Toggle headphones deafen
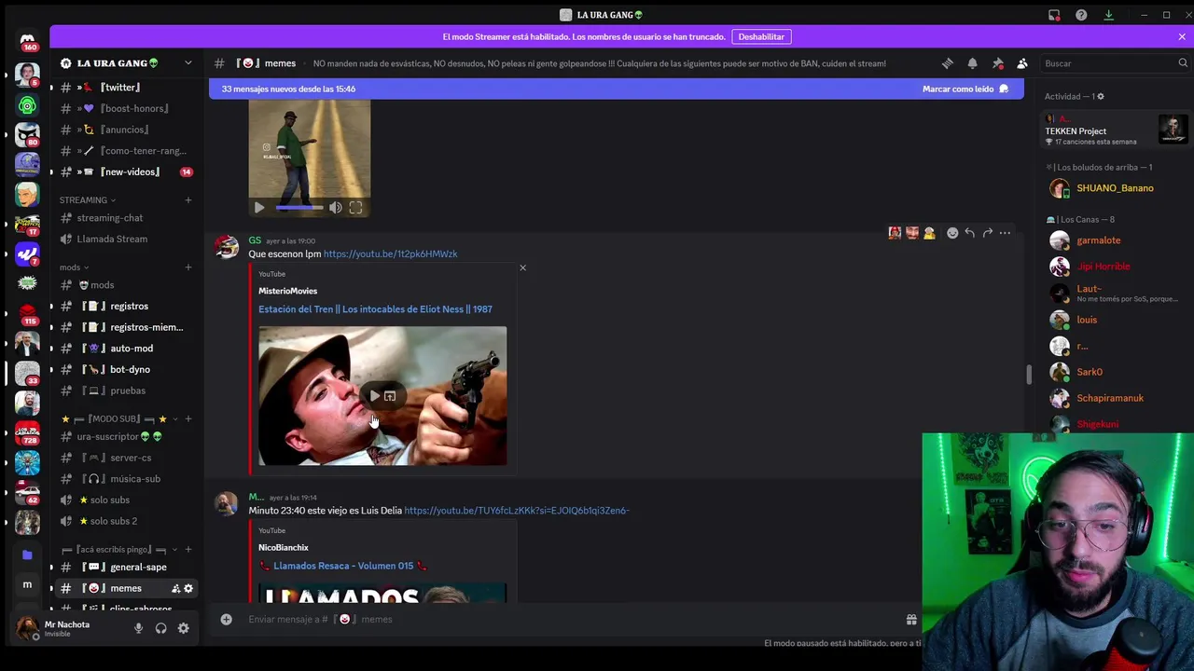 click(160, 628)
